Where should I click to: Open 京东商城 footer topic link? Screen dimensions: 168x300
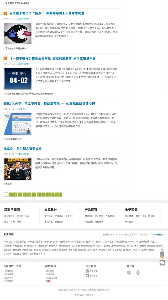click(x=129, y=216)
